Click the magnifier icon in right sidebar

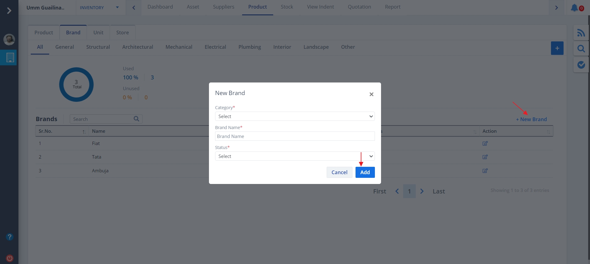[581, 49]
